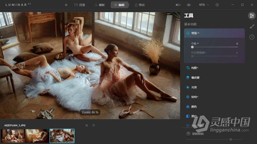Click the 光效 sun icon
The width and height of the screenshot is (257, 144).
[188, 87]
